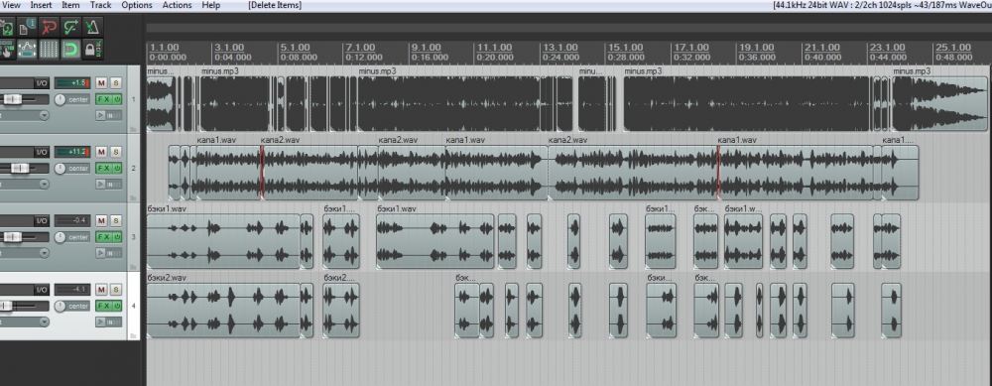Toggle the metronome icon in toolbar
992x386 pixels.
93,28
